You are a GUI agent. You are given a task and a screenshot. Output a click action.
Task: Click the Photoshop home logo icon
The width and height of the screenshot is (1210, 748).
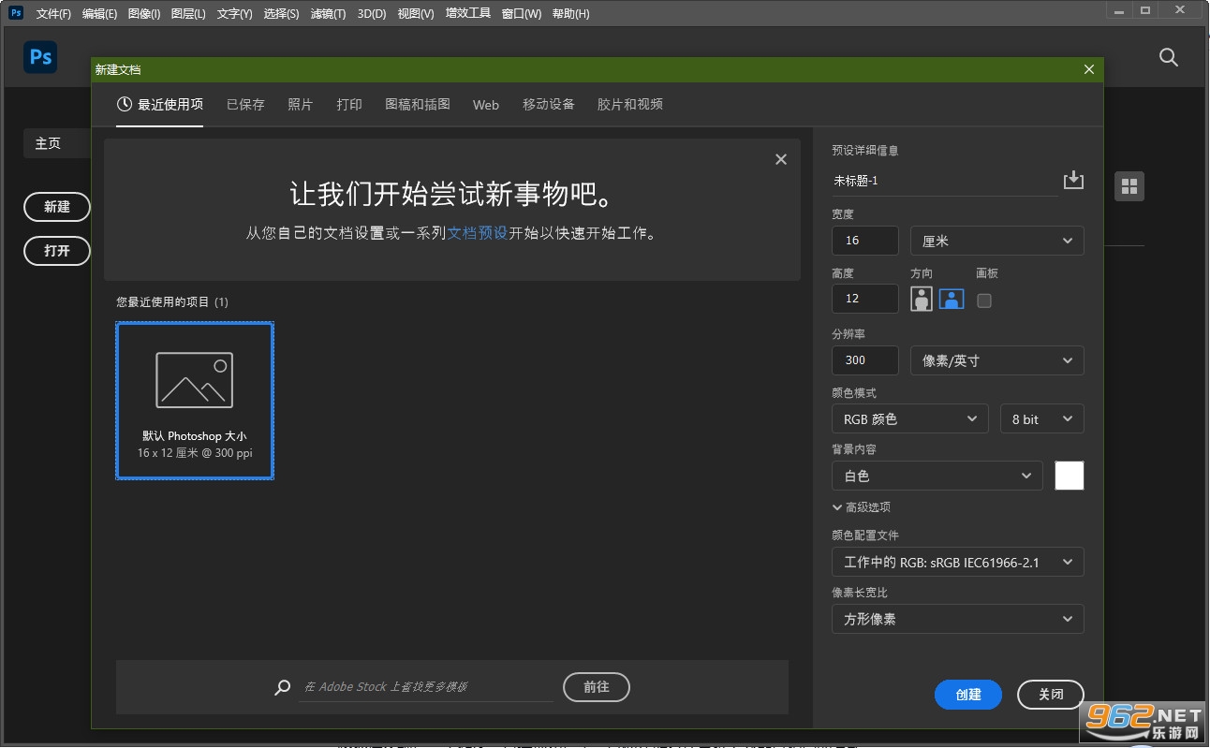[x=40, y=57]
